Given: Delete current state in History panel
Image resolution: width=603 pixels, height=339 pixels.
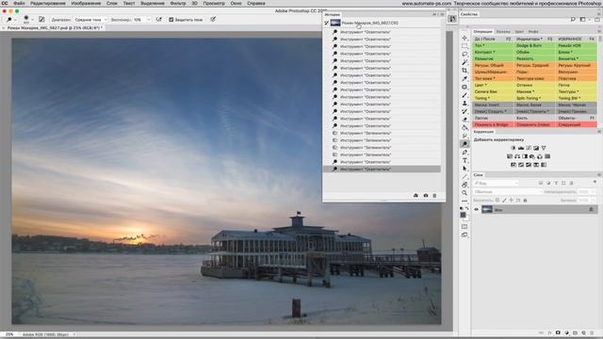Looking at the screenshot, I should click(434, 196).
